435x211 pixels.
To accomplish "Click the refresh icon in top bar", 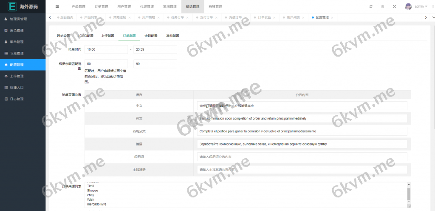I will coord(371,6).
